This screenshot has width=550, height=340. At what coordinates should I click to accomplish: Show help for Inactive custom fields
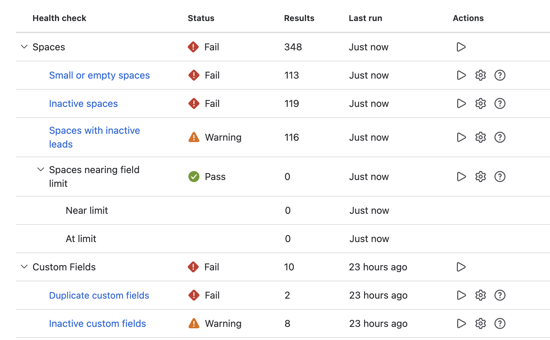(500, 323)
